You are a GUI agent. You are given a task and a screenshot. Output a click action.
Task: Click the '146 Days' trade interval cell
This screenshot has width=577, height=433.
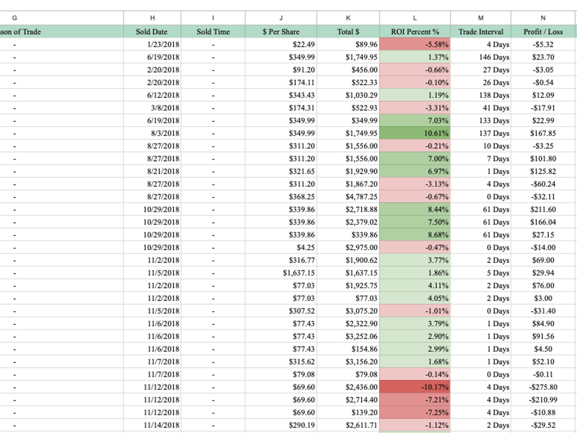(x=481, y=57)
